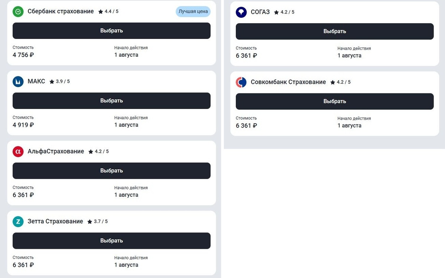Open the АльфаСтрахование company name
Image resolution: width=445 pixels, height=278 pixels.
56,151
